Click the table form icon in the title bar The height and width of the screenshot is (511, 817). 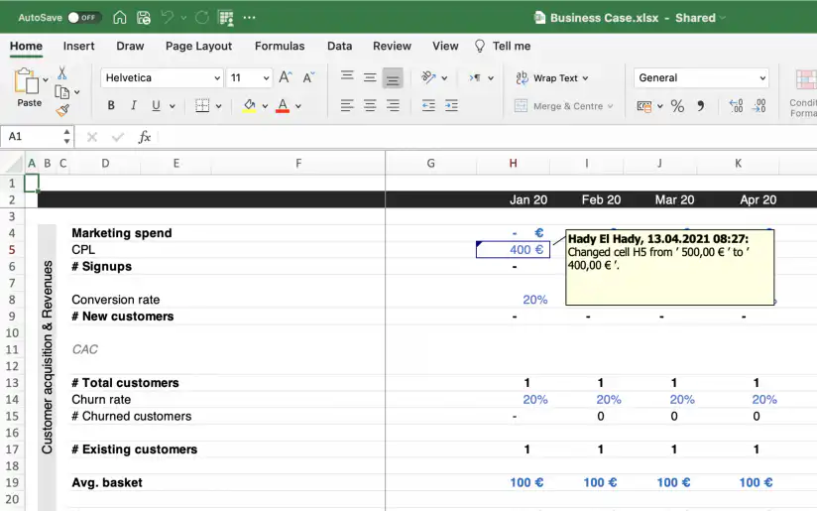pos(226,18)
